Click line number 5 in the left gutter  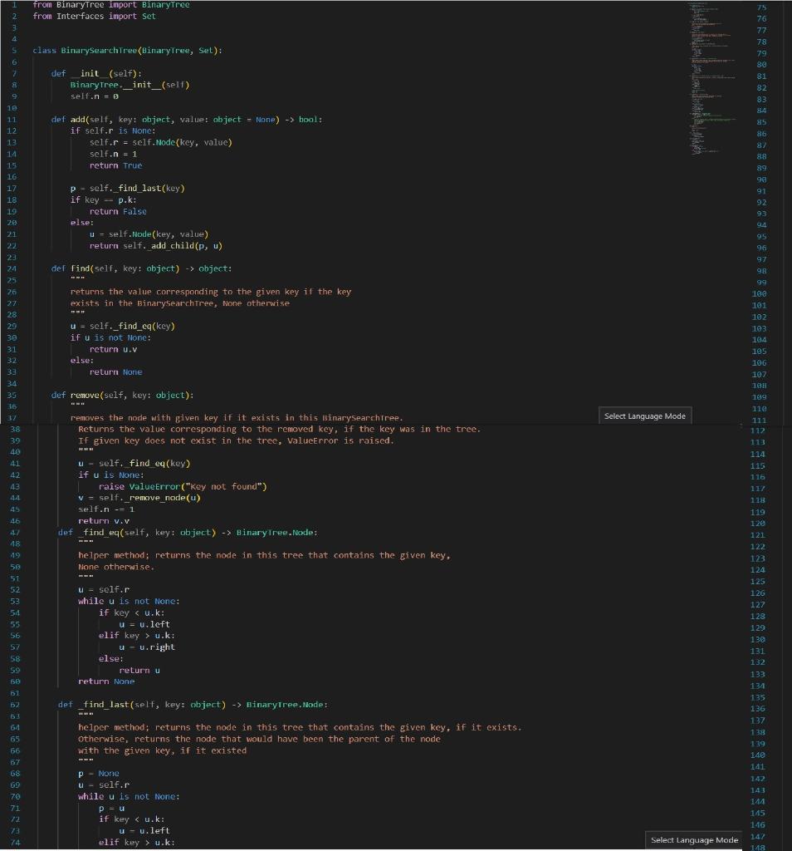pyautogui.click(x=17, y=50)
